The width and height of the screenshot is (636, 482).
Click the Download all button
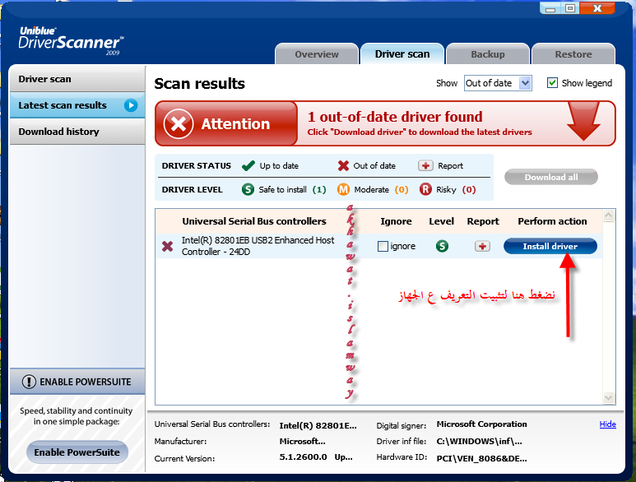[x=550, y=177]
